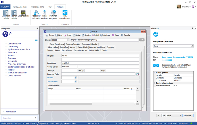197x125 pixels.
Task: Pin the Navegador panel
Action: [x=37, y=28]
